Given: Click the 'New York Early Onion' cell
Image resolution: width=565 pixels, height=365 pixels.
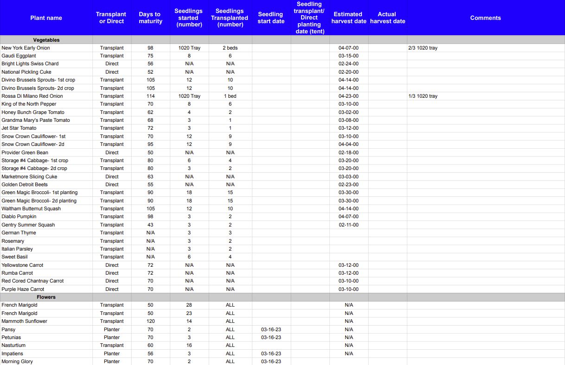Looking at the screenshot, I should [26, 48].
